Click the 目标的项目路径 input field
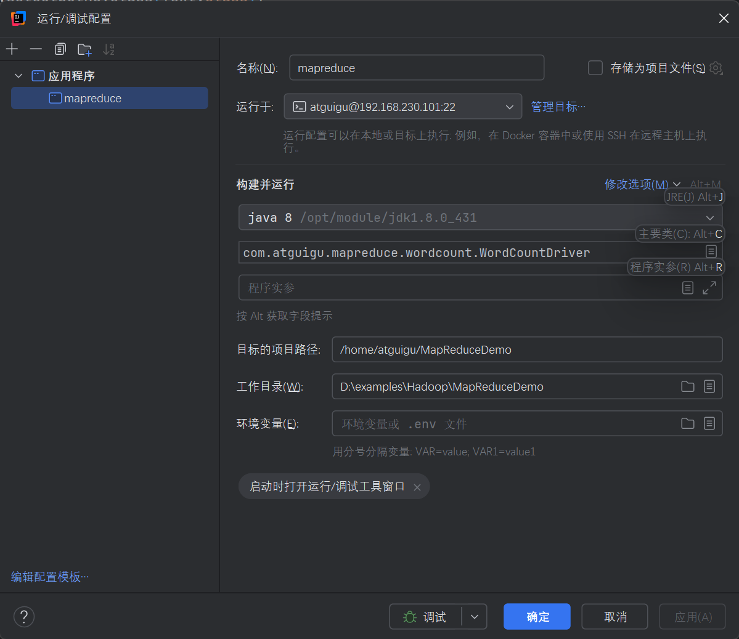The height and width of the screenshot is (639, 739). tap(527, 349)
